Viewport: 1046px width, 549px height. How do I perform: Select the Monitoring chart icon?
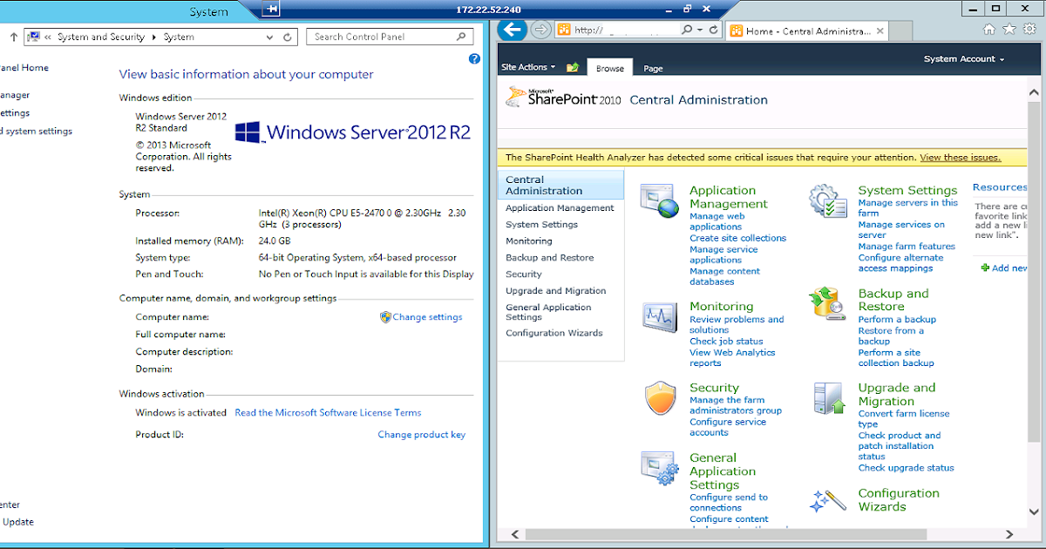[x=658, y=316]
